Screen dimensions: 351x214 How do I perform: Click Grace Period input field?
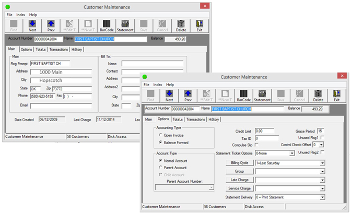321,131
